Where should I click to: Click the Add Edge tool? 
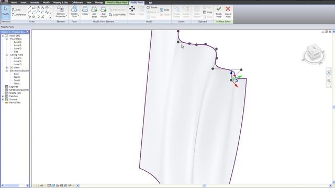(94, 12)
